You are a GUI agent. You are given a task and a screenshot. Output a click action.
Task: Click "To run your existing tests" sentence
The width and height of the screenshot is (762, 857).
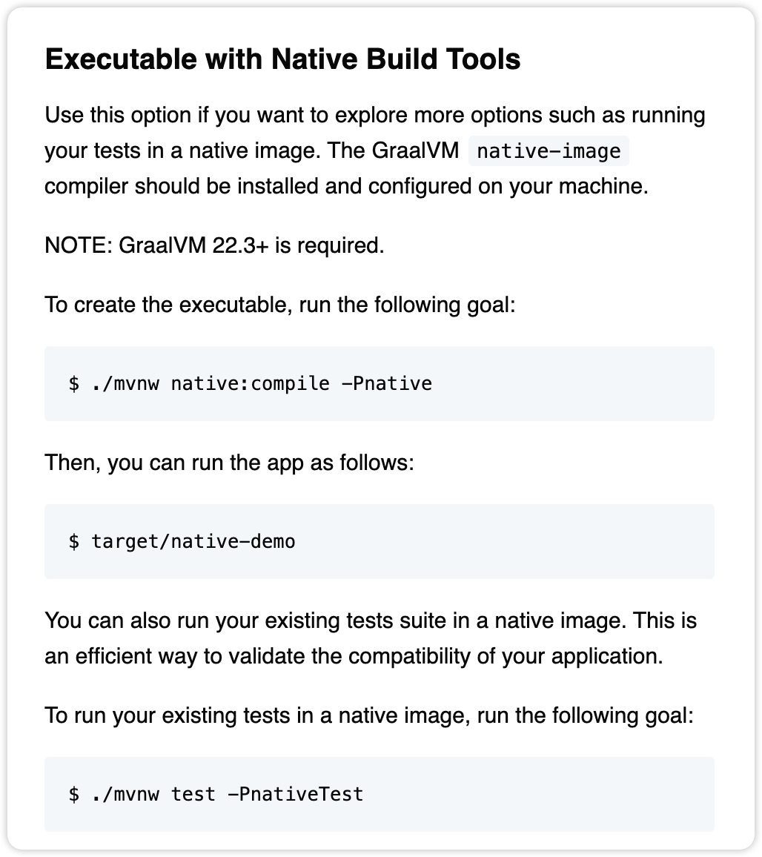[x=369, y=715]
